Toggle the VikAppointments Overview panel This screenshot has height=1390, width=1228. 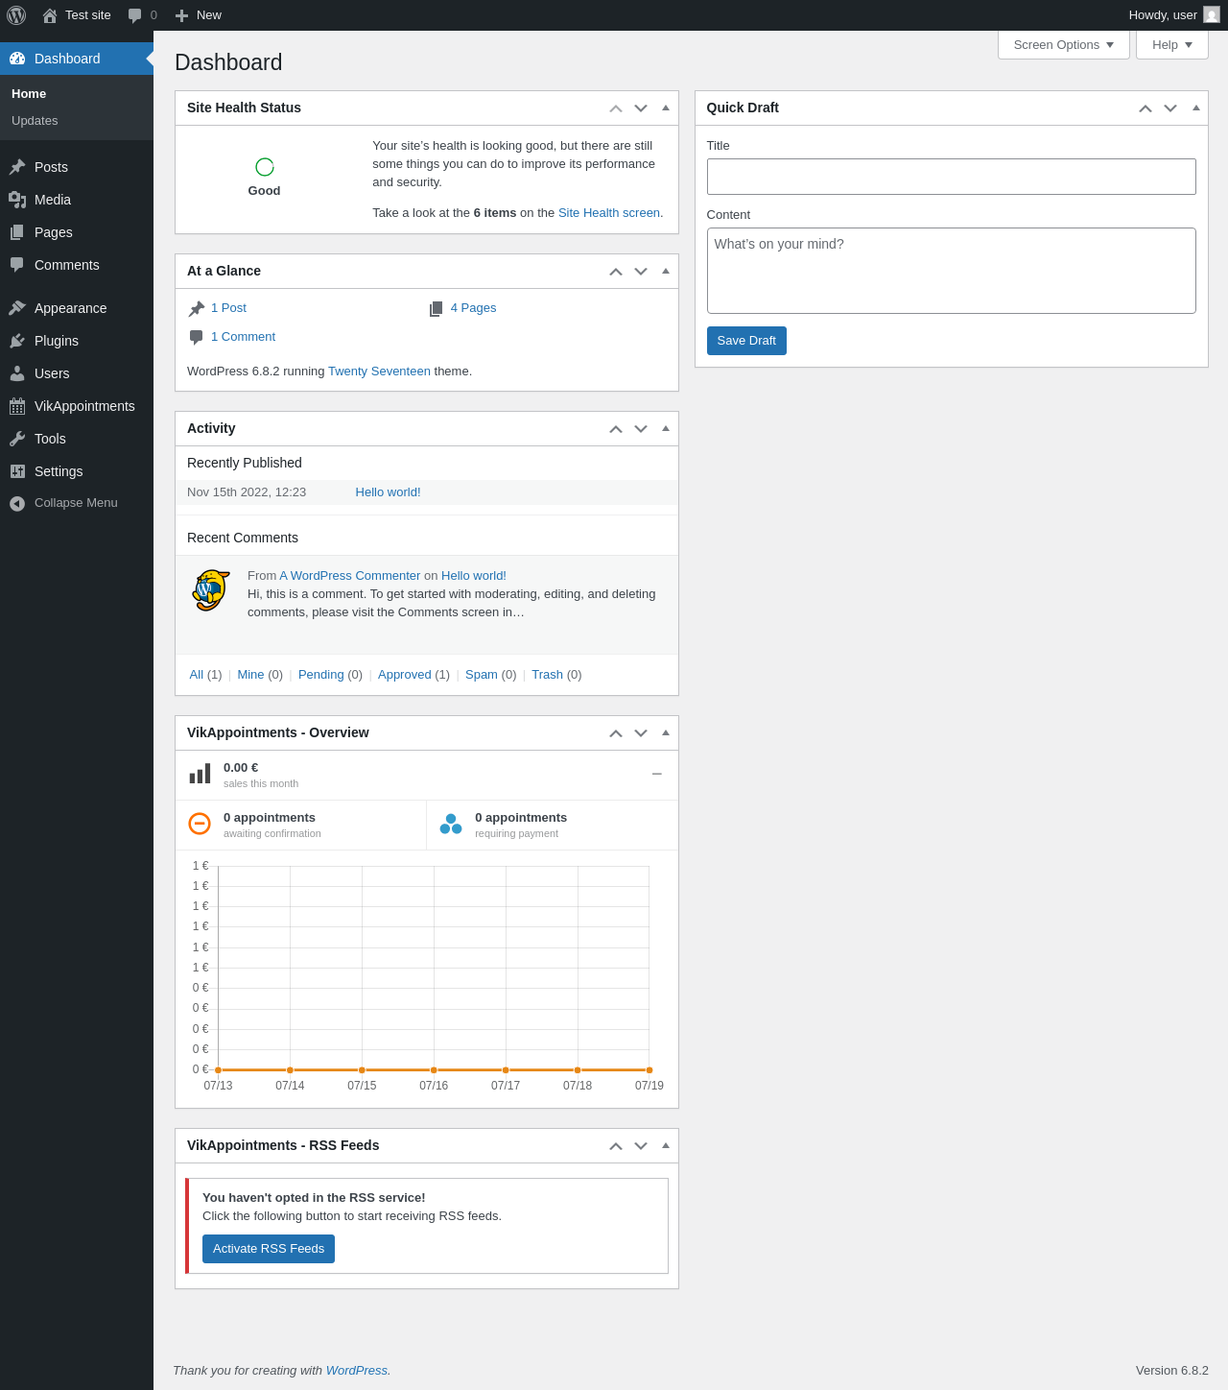click(x=666, y=733)
